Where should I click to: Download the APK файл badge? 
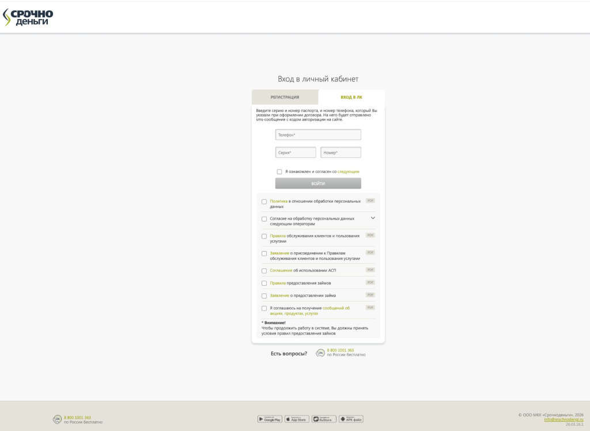tap(351, 419)
